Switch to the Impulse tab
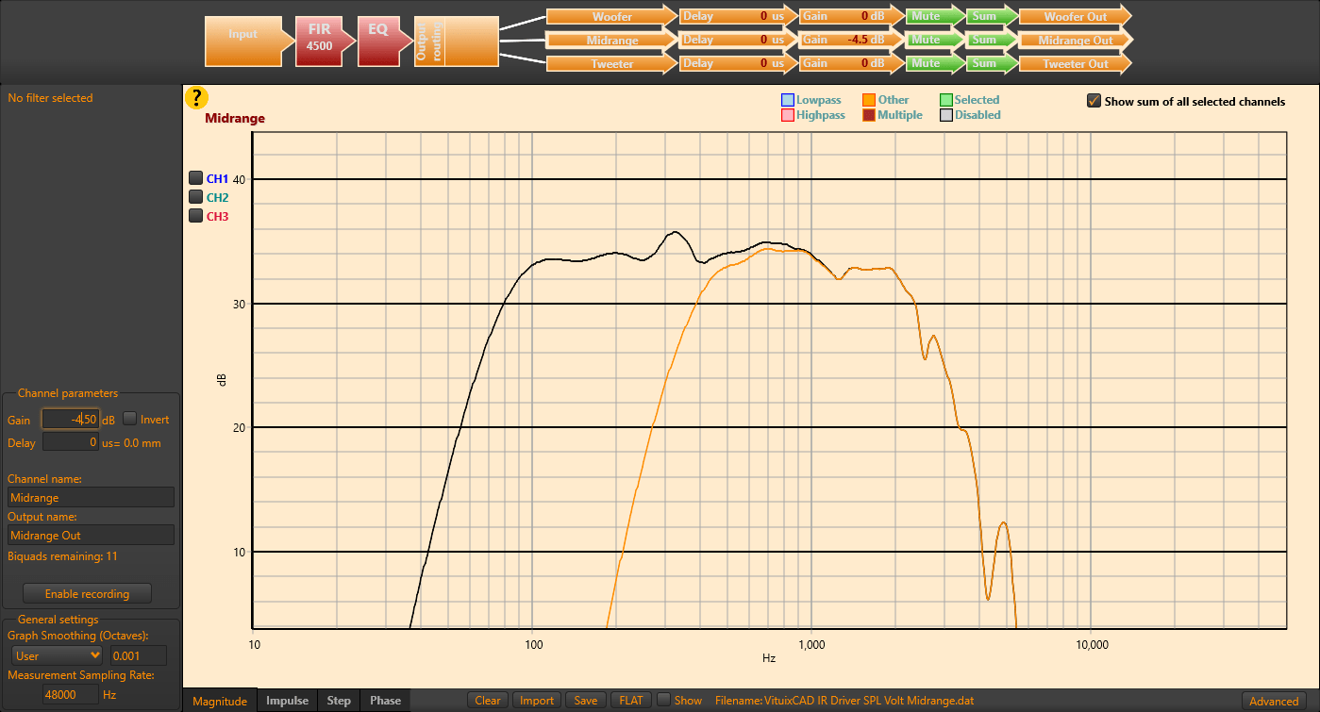The height and width of the screenshot is (712, 1320). (x=288, y=700)
